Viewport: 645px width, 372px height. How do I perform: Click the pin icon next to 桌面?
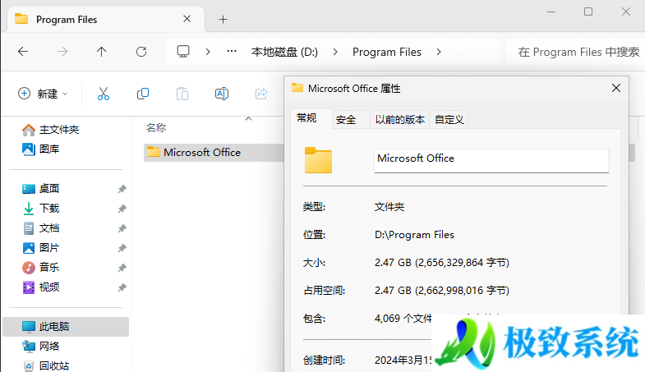(122, 189)
